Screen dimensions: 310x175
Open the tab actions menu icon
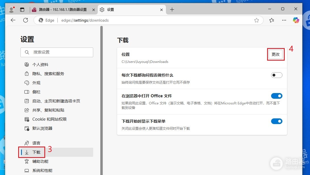(x=22, y=9)
